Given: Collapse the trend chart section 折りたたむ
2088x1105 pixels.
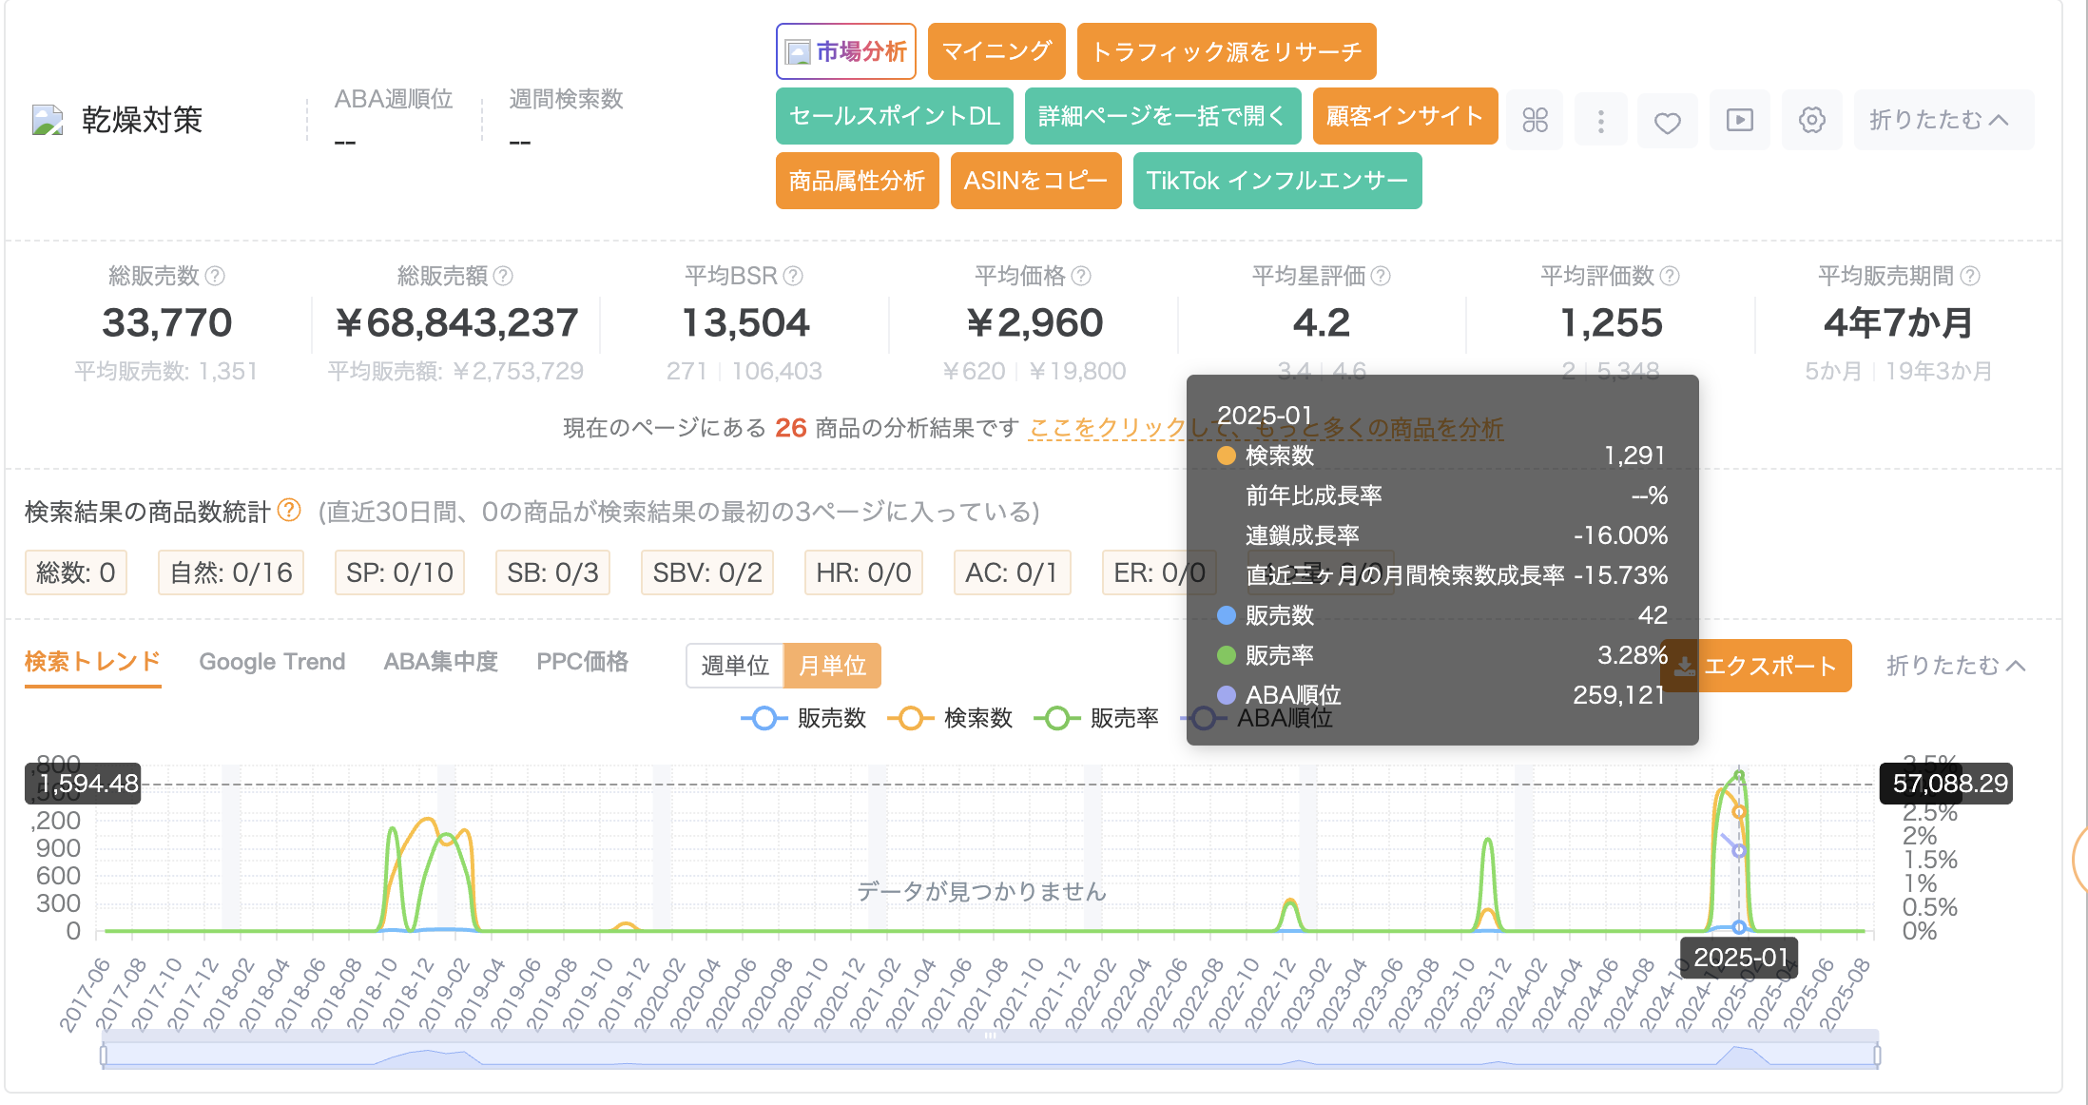Looking at the screenshot, I should click(1955, 666).
